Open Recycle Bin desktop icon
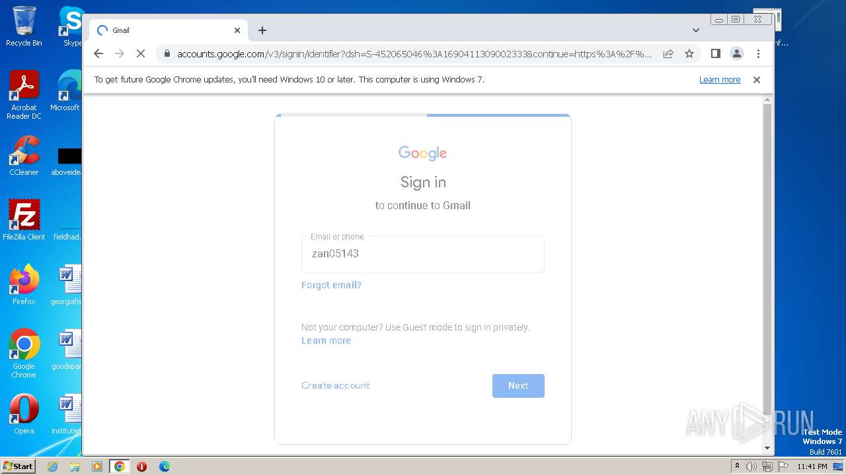The height and width of the screenshot is (475, 846). pyautogui.click(x=24, y=26)
